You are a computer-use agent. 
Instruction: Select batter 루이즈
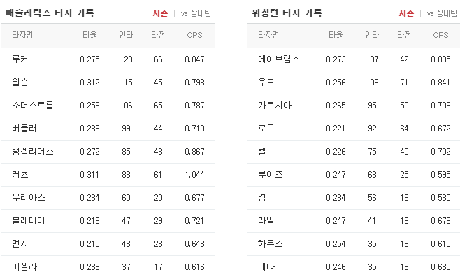270,175
